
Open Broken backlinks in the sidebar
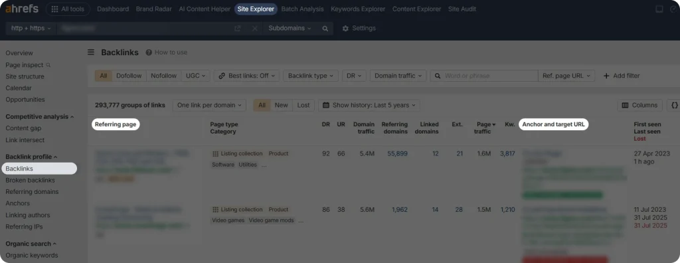point(30,180)
